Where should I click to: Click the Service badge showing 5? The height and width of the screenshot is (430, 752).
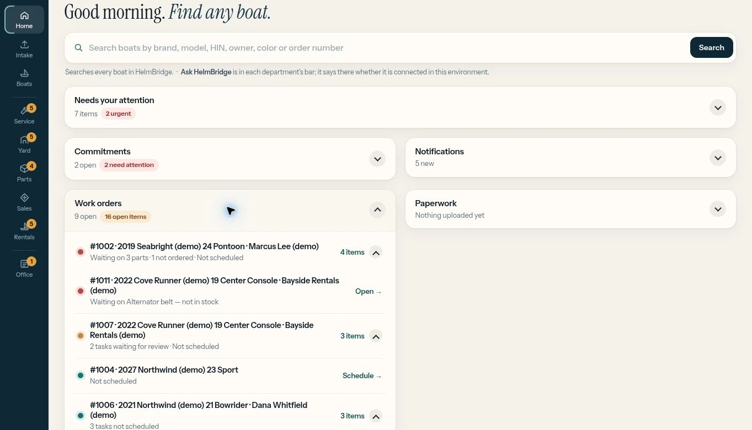[x=31, y=108]
